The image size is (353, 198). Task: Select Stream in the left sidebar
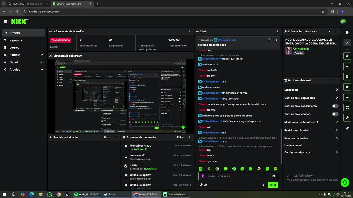click(x=23, y=33)
